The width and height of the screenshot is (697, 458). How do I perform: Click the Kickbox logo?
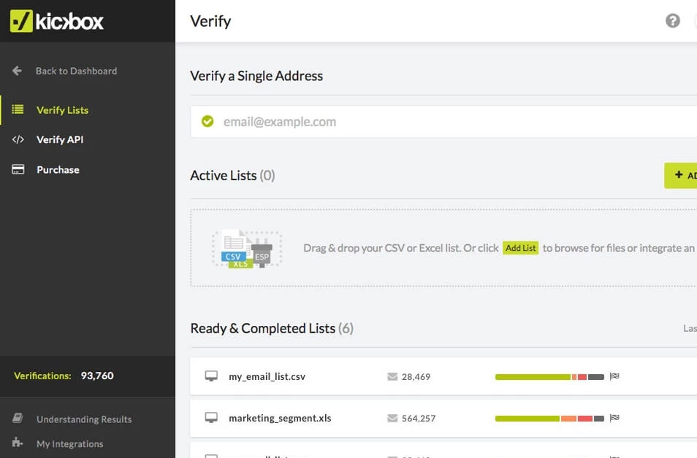click(57, 21)
